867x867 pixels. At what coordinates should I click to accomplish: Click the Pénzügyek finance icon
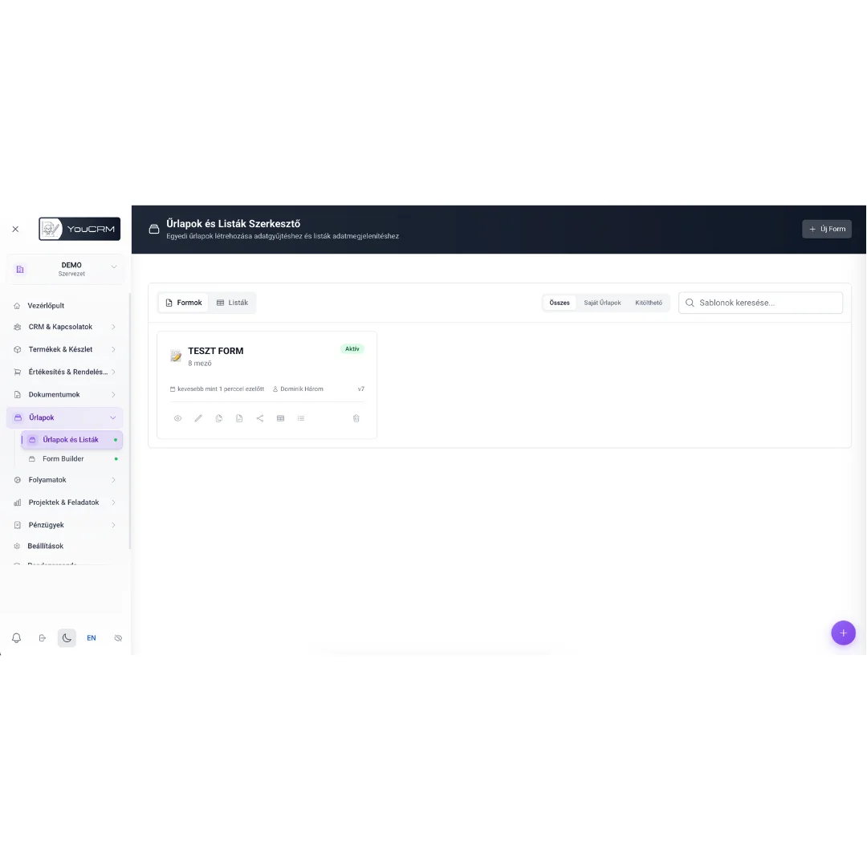tap(17, 525)
